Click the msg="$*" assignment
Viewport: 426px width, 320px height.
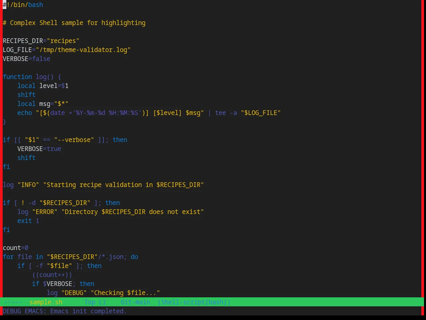54,104
